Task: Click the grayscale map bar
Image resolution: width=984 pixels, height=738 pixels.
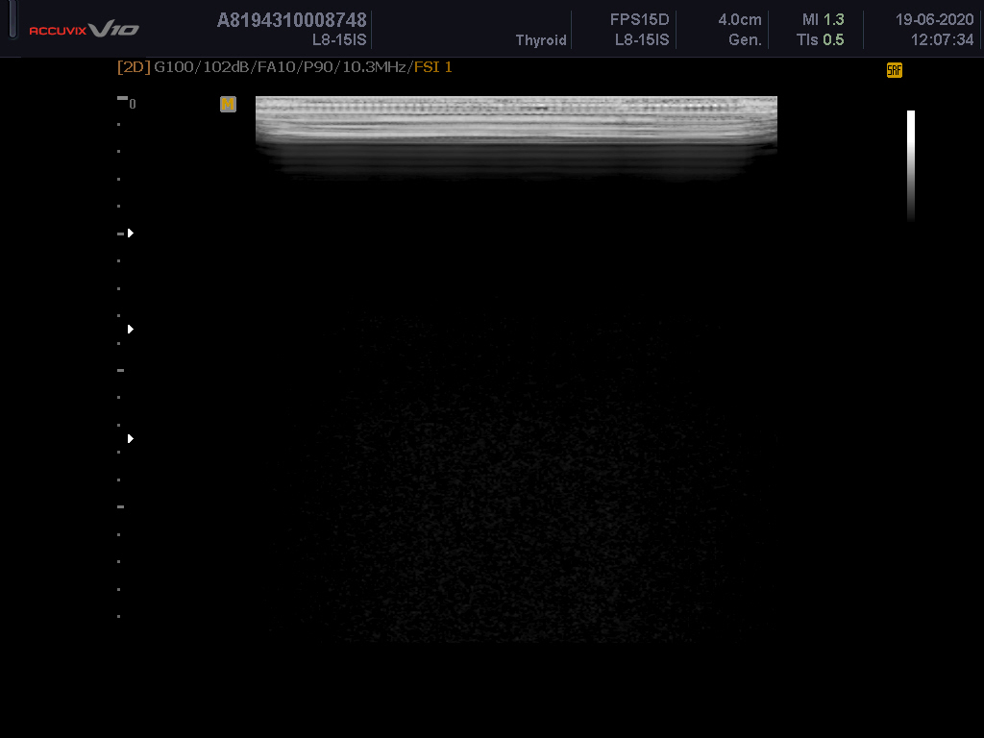Action: [x=910, y=164]
